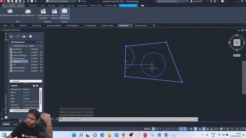Switch to the main_drawing file tab
Screen dimensions: 246x138
coord(141,26)
